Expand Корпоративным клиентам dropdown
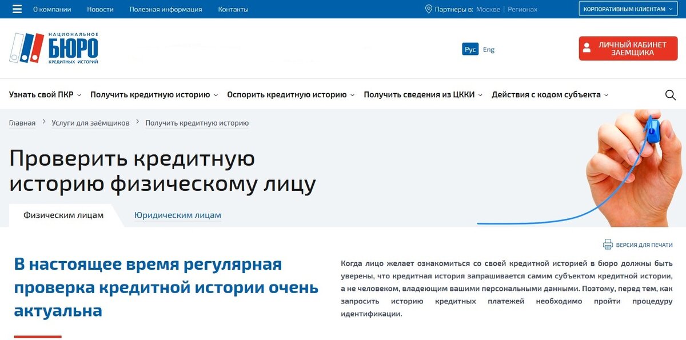 tap(628, 9)
